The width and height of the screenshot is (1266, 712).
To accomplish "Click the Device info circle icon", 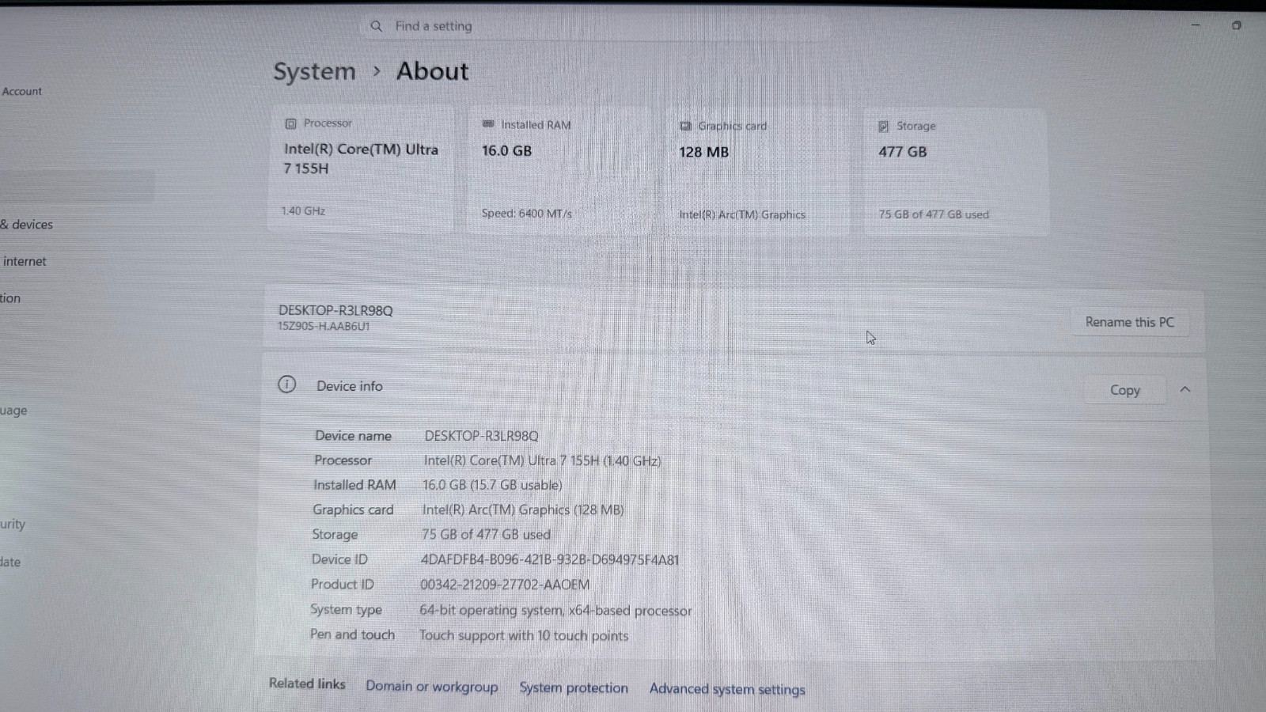I will pyautogui.click(x=286, y=384).
